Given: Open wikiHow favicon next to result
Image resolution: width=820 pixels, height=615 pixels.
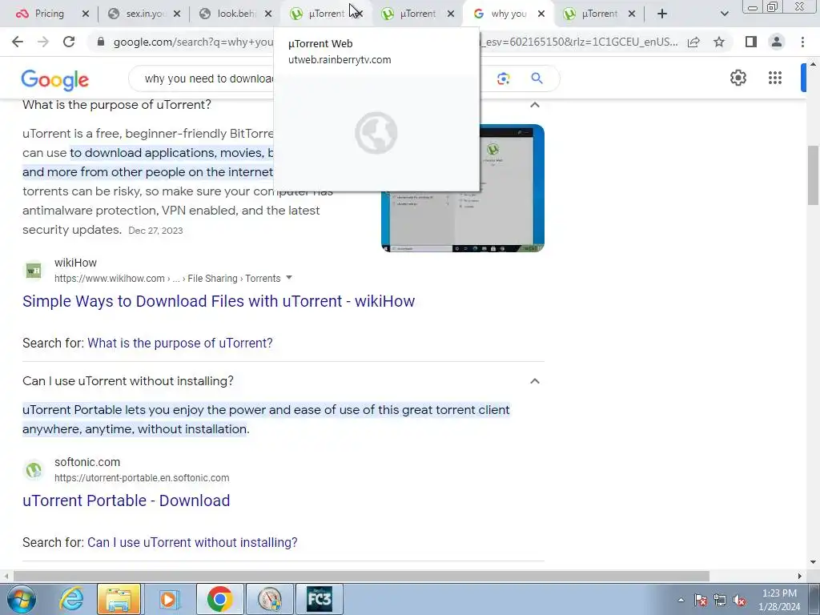Looking at the screenshot, I should [x=34, y=271].
